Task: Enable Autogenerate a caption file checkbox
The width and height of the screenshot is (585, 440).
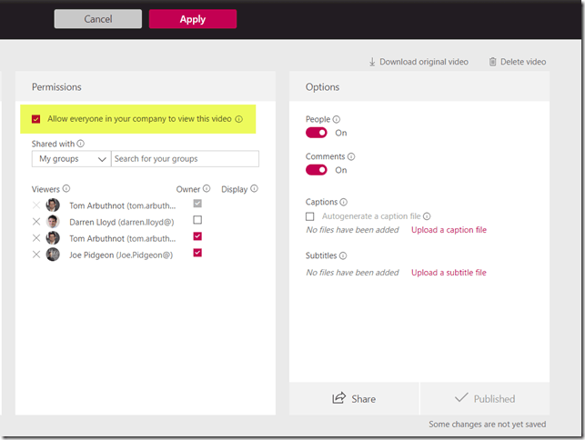Action: (x=310, y=216)
